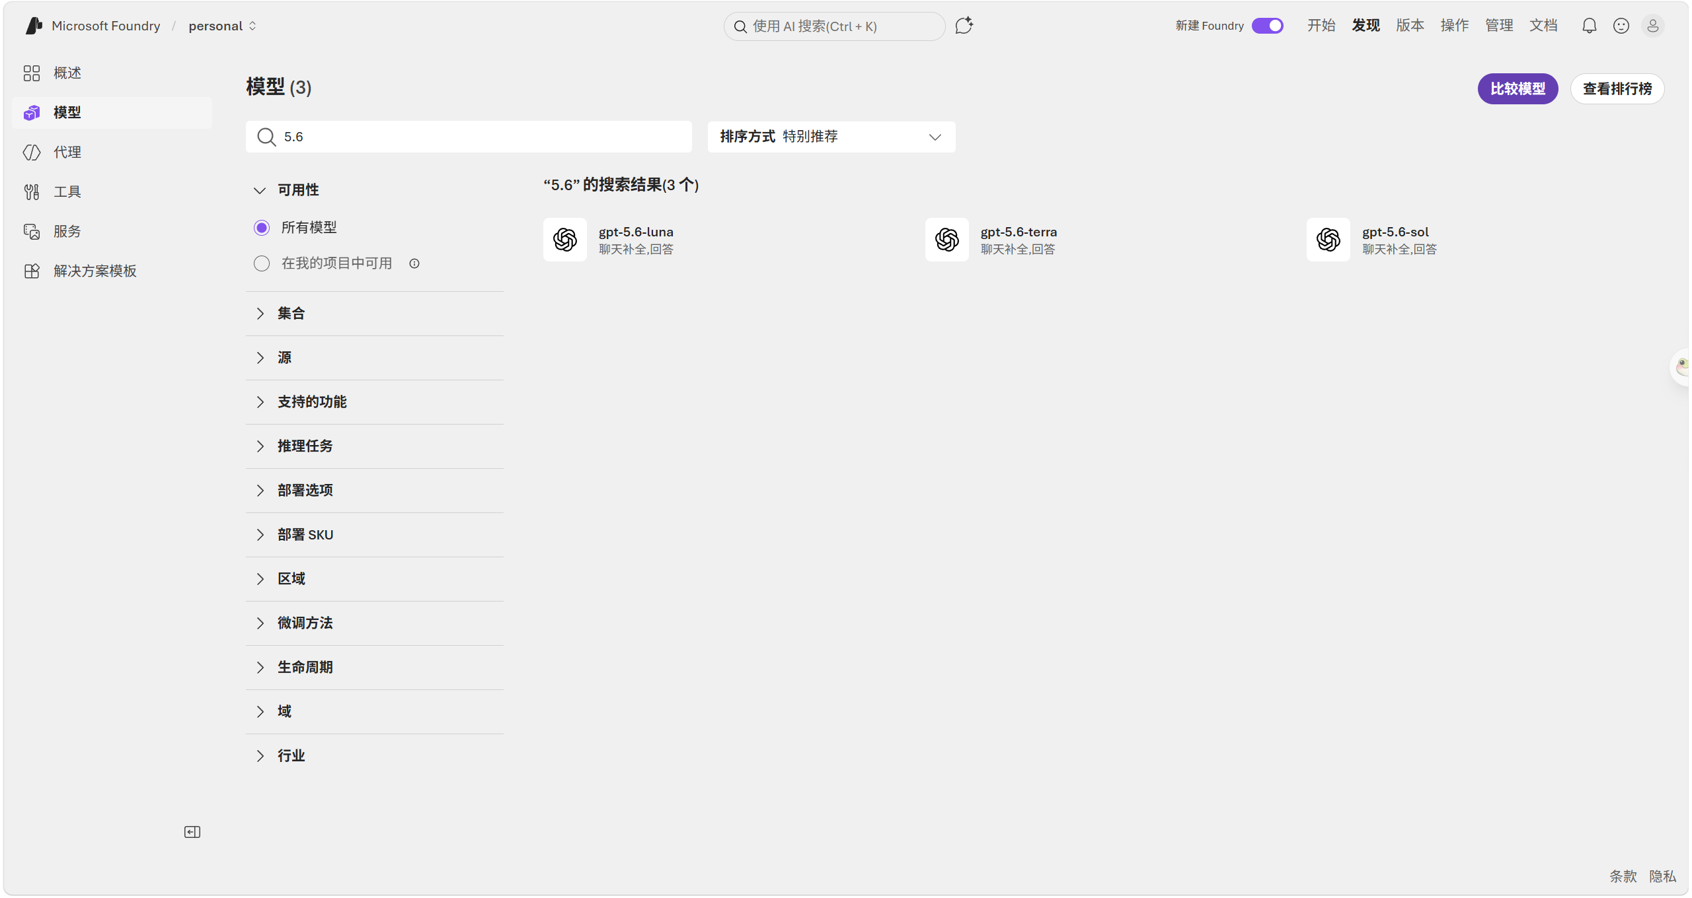
Task: Click the Microsoft Foundry title text
Action: 106,26
